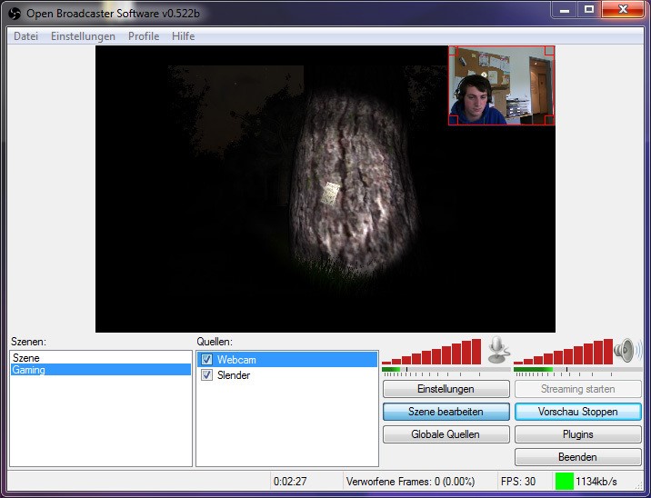Open the Plugins button
Screen dimensions: 651x498
(x=578, y=434)
